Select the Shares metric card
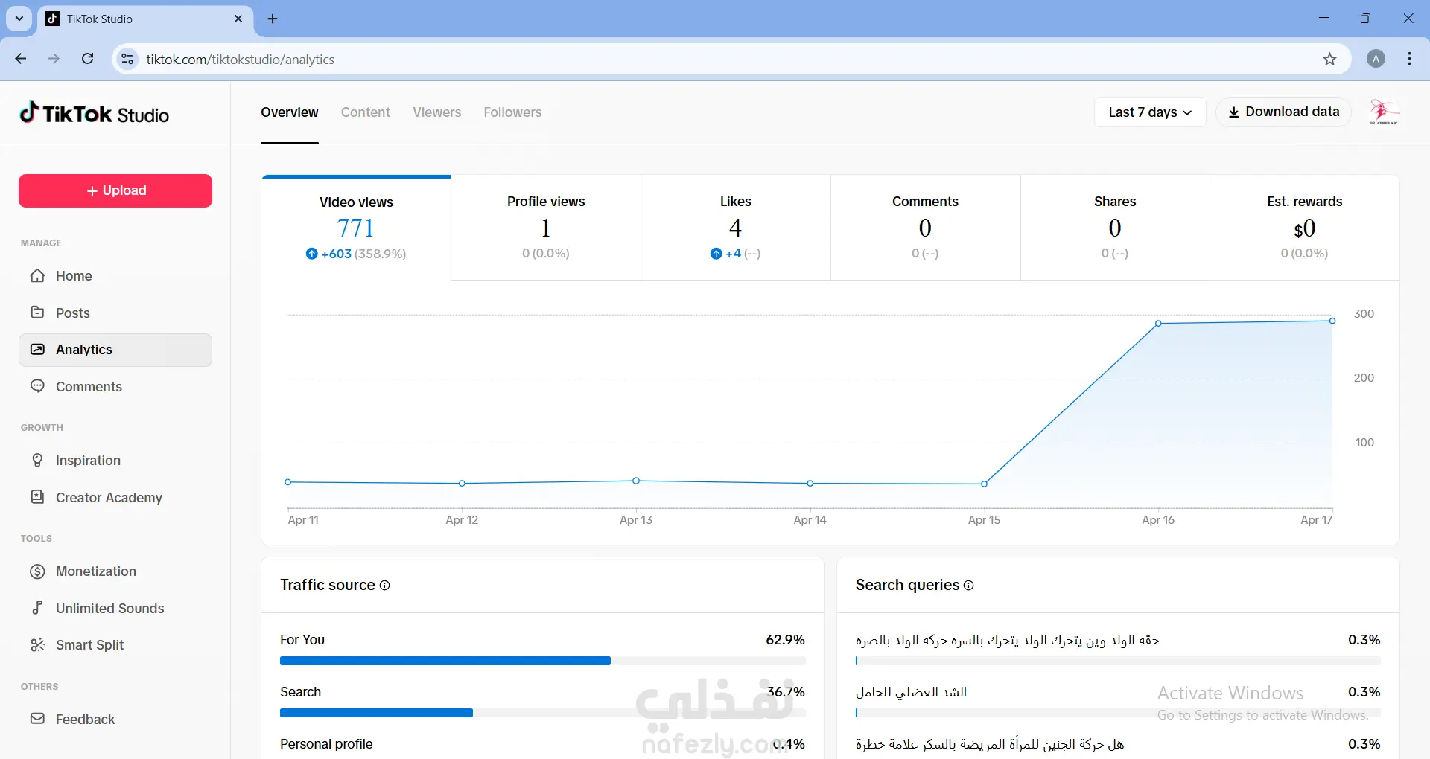The height and width of the screenshot is (759, 1430). (x=1115, y=228)
